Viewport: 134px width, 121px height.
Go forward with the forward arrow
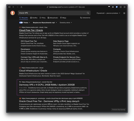17,7
